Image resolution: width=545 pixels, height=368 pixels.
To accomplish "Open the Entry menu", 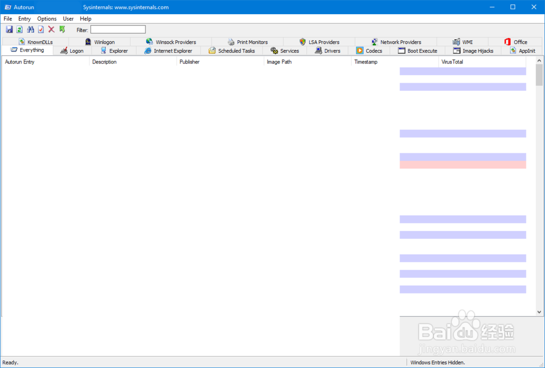I will 25,18.
